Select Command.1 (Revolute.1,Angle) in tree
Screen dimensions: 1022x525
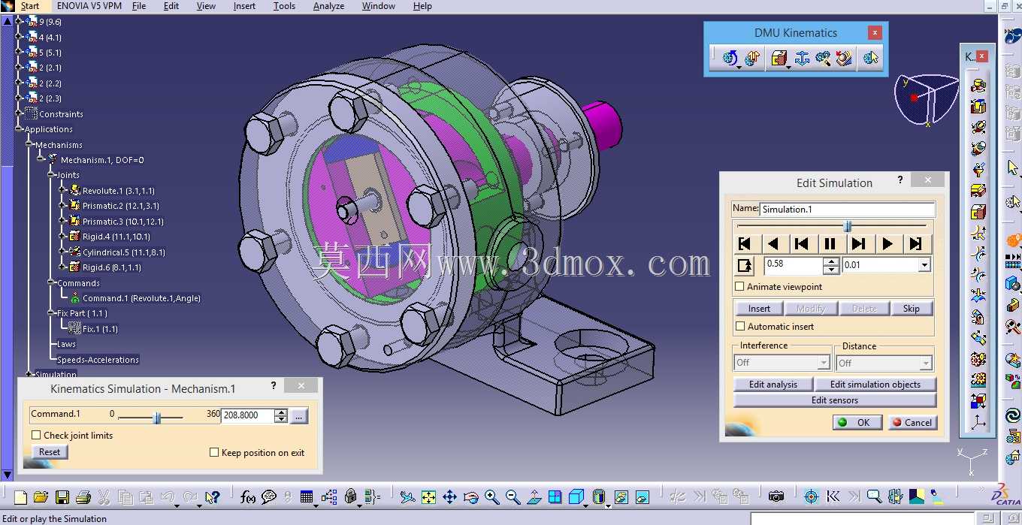141,298
